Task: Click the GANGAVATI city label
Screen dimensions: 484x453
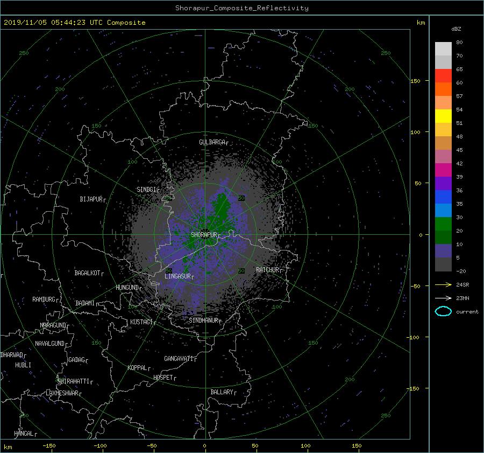Action: 179,359
